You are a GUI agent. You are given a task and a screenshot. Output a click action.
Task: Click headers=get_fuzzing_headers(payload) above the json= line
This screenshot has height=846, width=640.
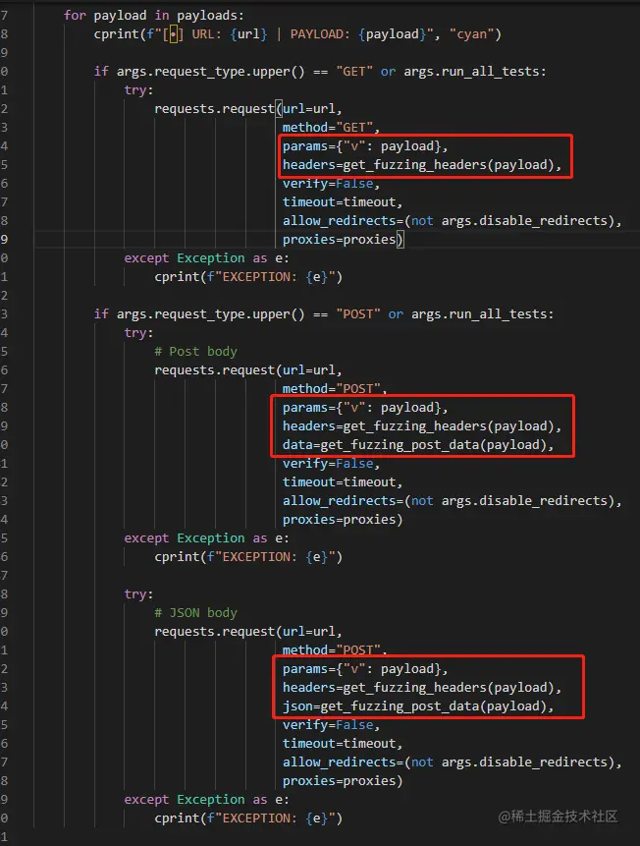422,688
